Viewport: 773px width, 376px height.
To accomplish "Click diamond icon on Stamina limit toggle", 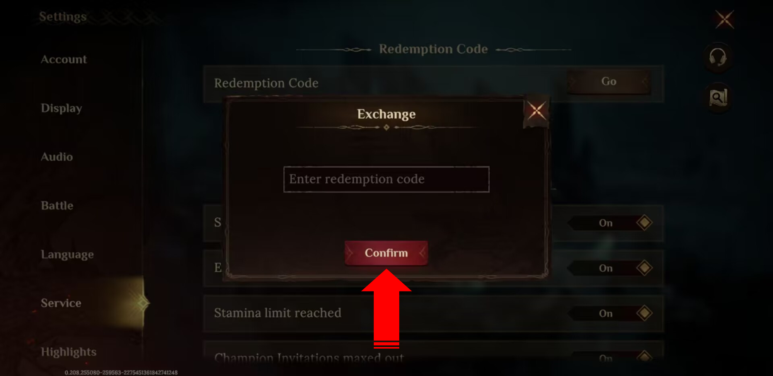I will click(644, 313).
